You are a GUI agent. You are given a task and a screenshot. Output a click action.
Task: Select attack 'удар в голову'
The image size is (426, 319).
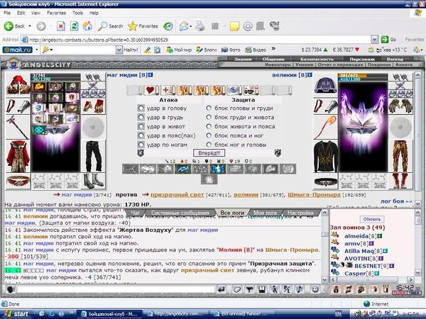click(x=141, y=108)
